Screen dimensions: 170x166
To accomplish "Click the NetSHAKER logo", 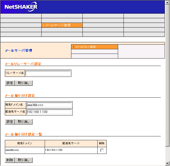I will [x=21, y=7].
